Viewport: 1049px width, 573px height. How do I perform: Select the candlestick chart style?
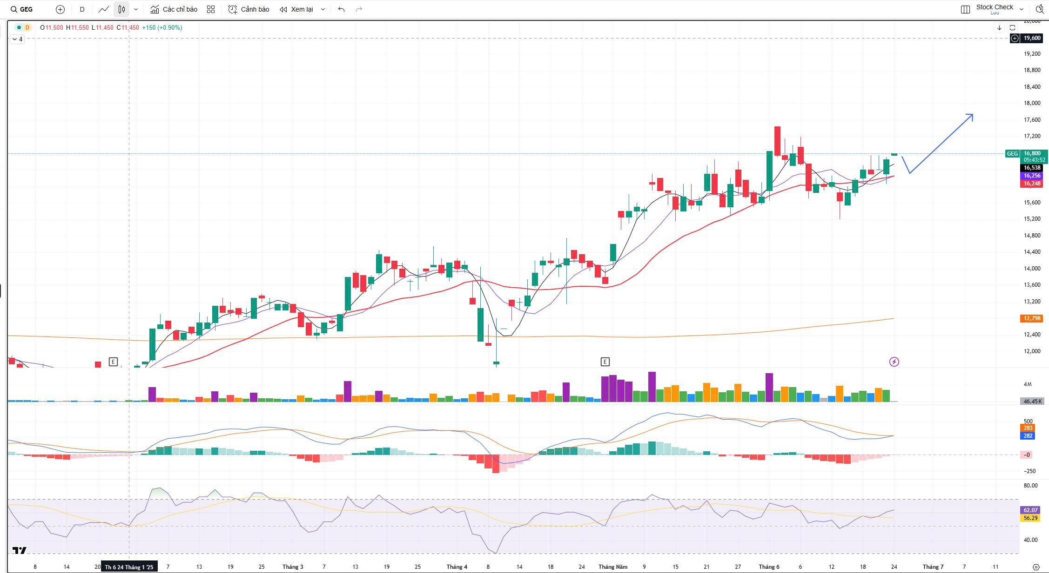121,9
